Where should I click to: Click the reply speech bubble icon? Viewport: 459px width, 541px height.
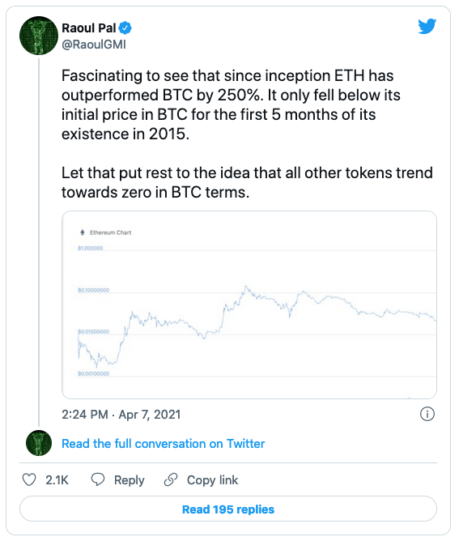[x=98, y=479]
